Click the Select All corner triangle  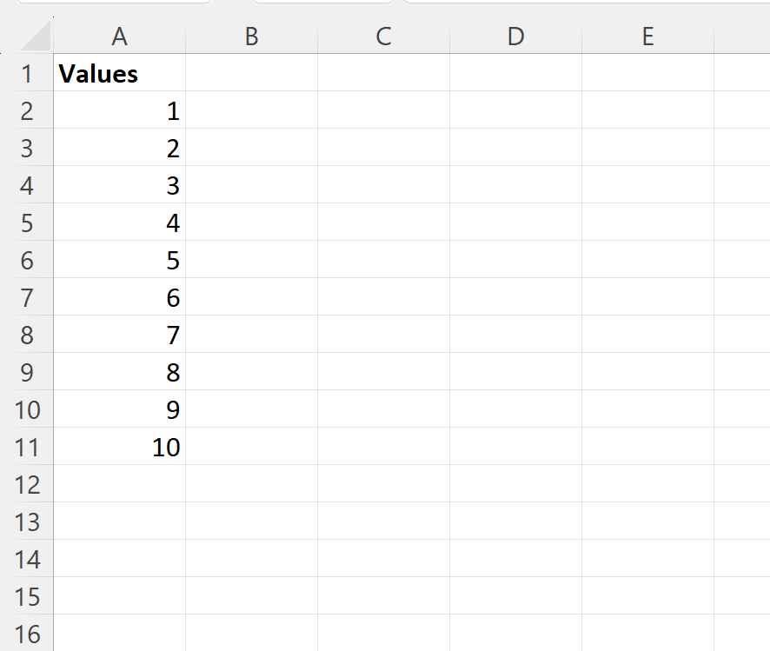click(36, 36)
